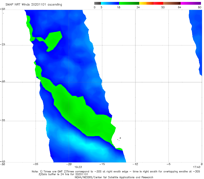Pick the yellow section of the color bar
This screenshot has width=204, height=179.
pyautogui.click(x=143, y=3)
